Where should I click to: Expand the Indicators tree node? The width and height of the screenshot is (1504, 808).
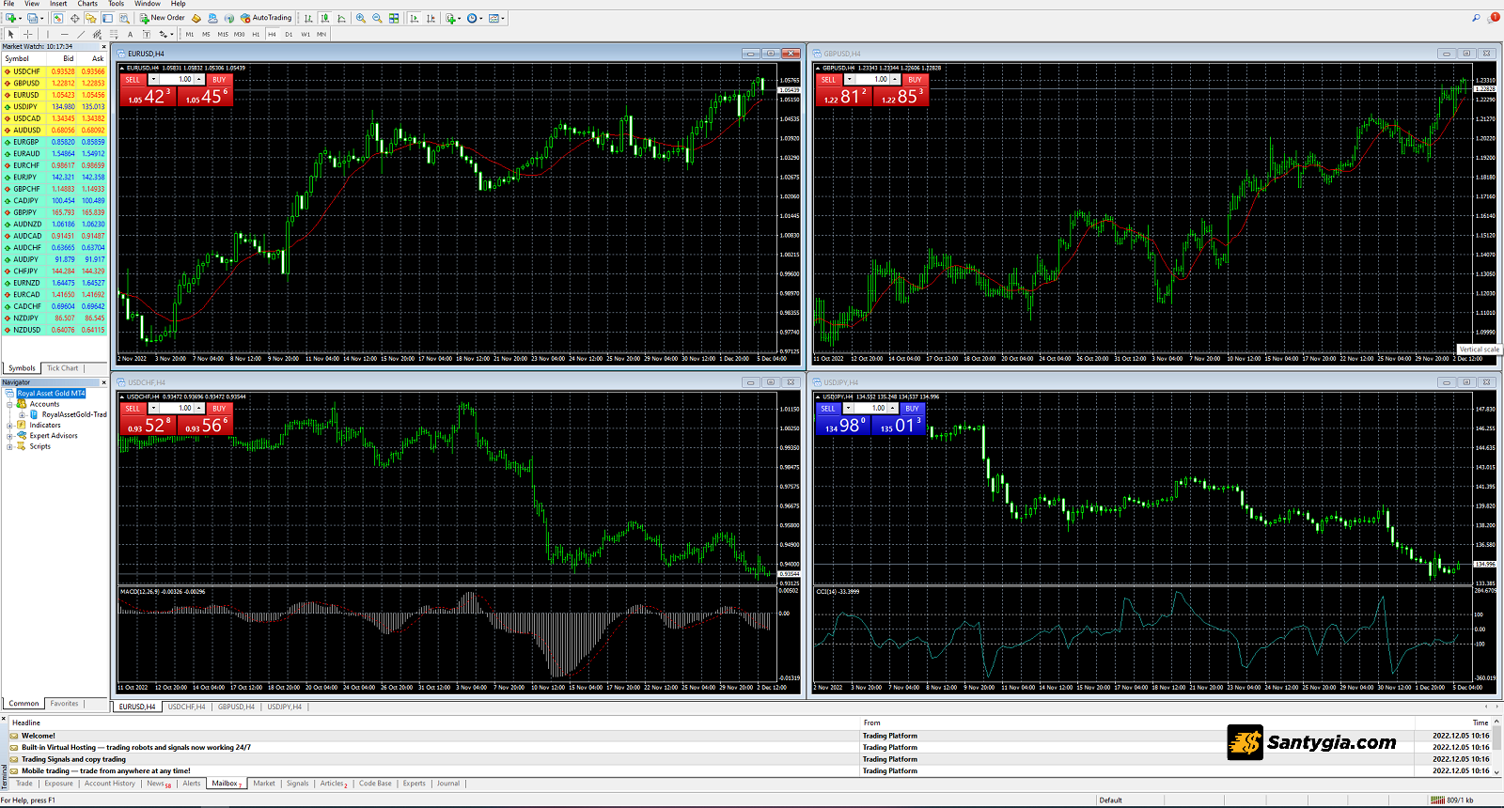(x=9, y=426)
